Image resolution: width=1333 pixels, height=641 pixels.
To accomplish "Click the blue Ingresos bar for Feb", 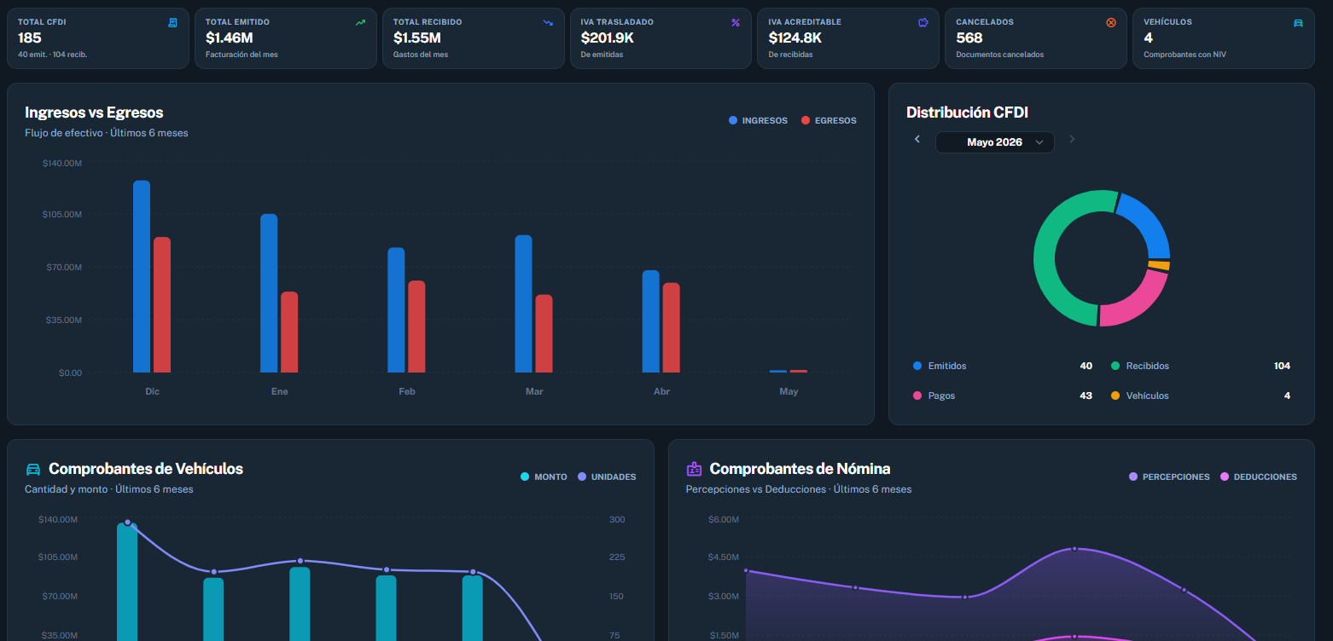I will [x=396, y=310].
